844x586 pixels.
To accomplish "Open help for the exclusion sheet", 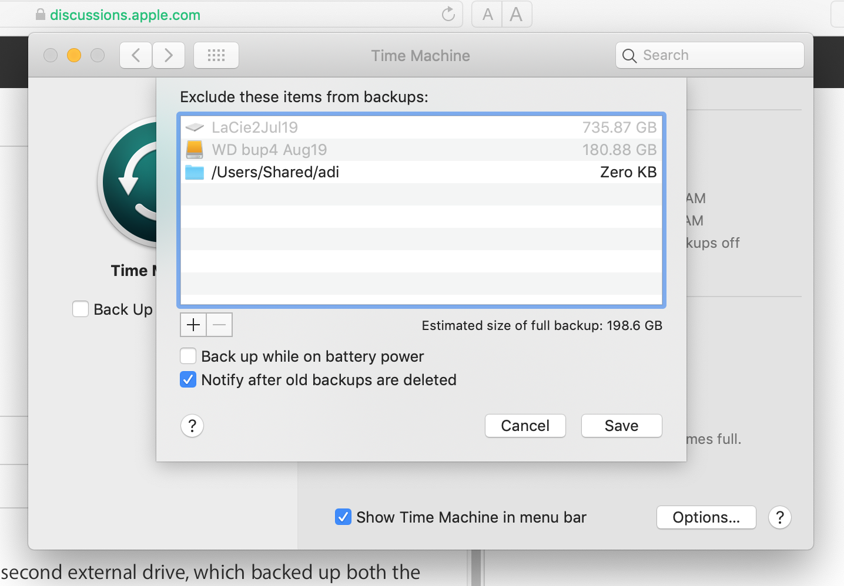I will coord(192,426).
